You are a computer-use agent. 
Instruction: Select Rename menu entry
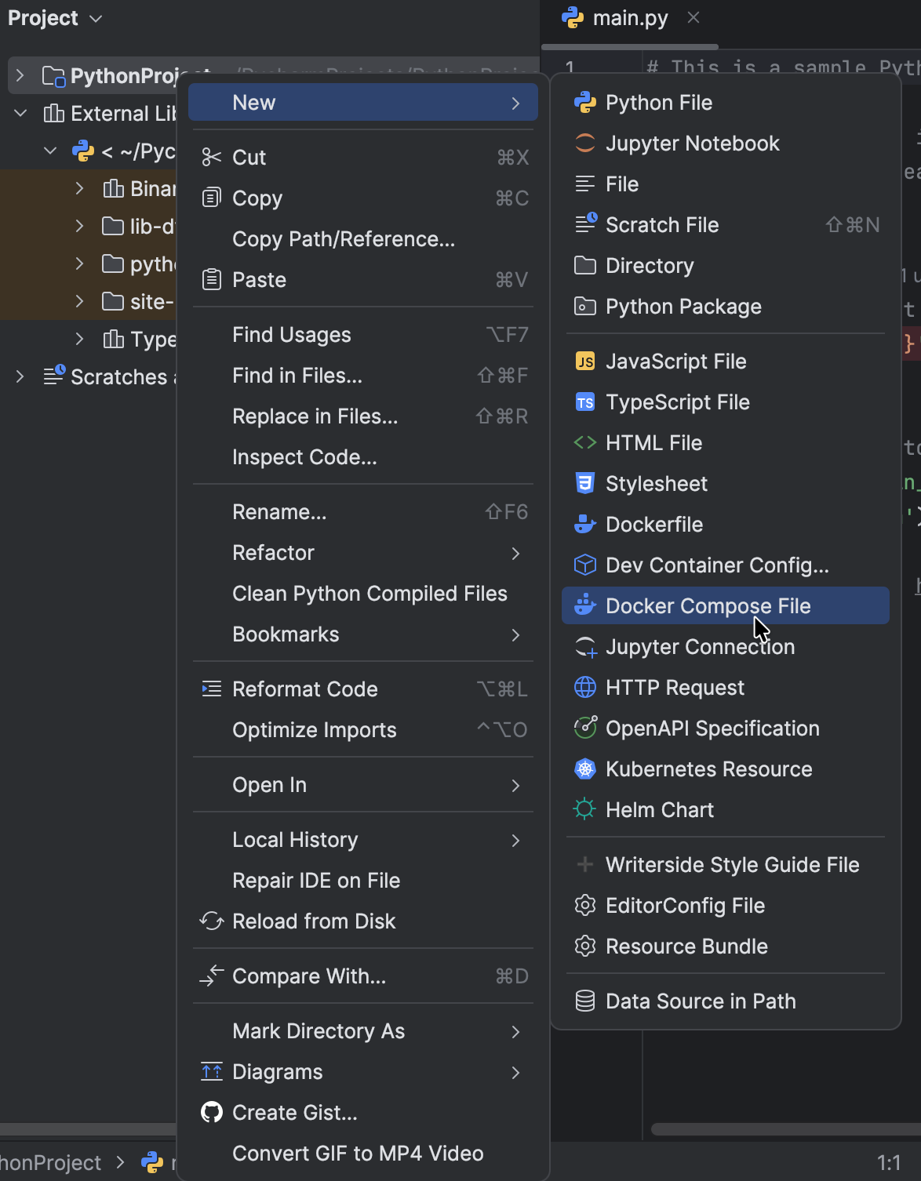(x=363, y=512)
